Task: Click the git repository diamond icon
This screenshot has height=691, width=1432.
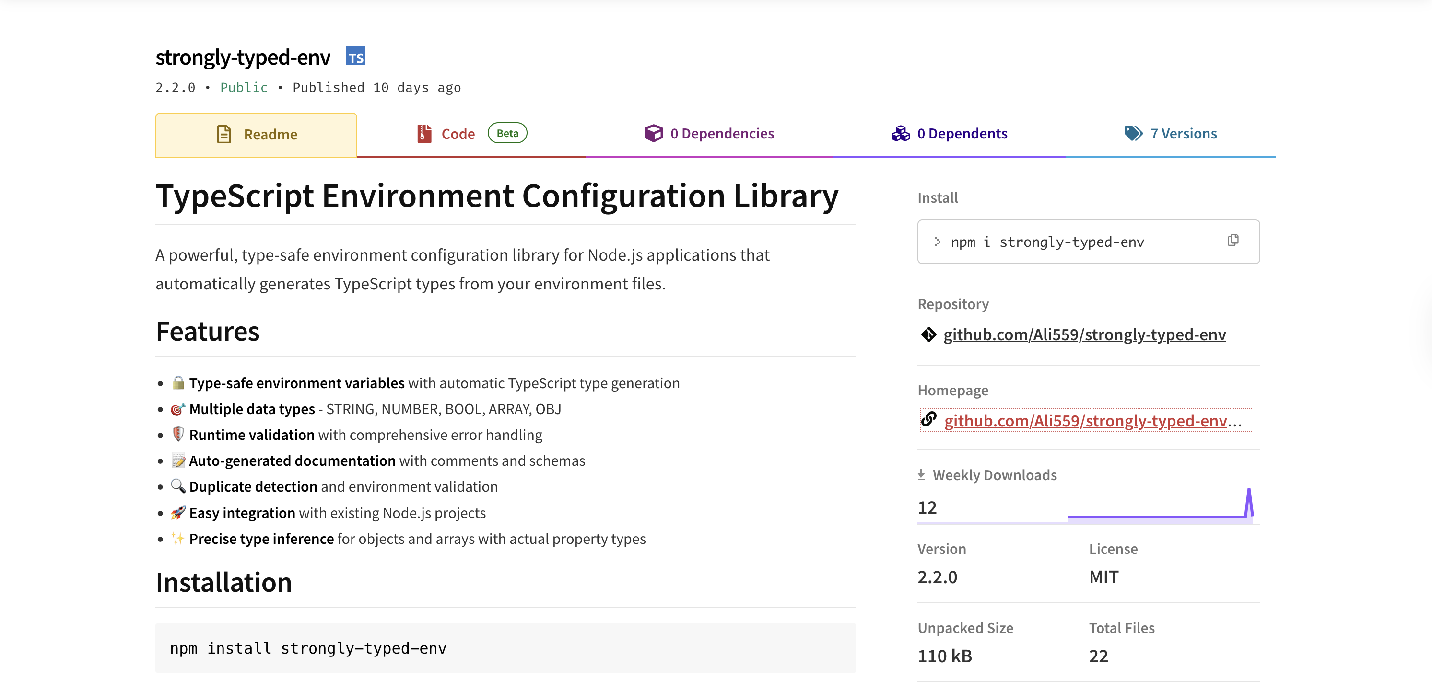Action: 928,334
